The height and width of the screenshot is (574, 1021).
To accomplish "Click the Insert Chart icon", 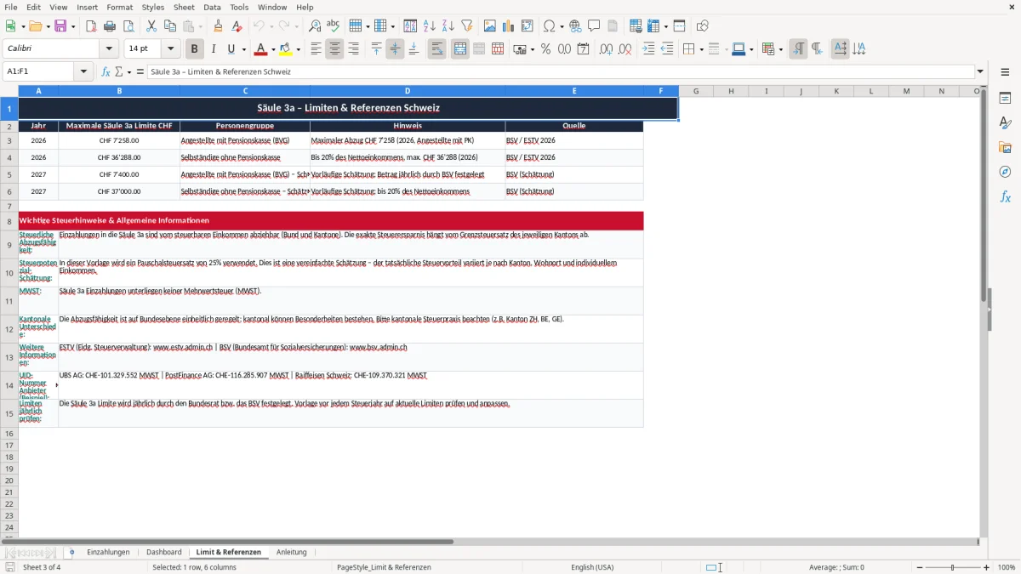I will [509, 26].
